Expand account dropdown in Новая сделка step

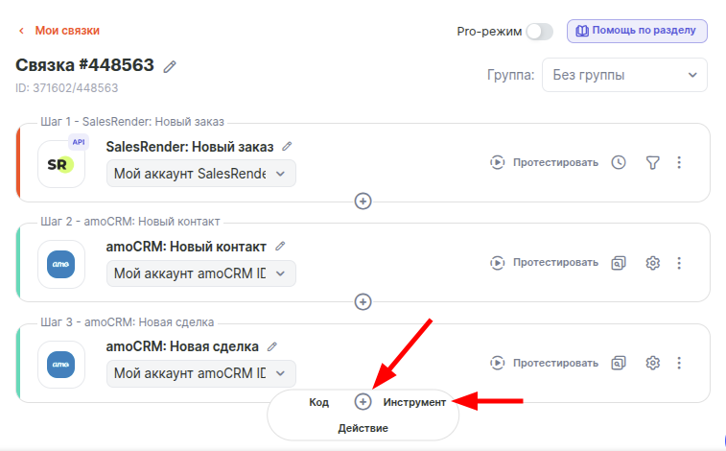(x=200, y=373)
